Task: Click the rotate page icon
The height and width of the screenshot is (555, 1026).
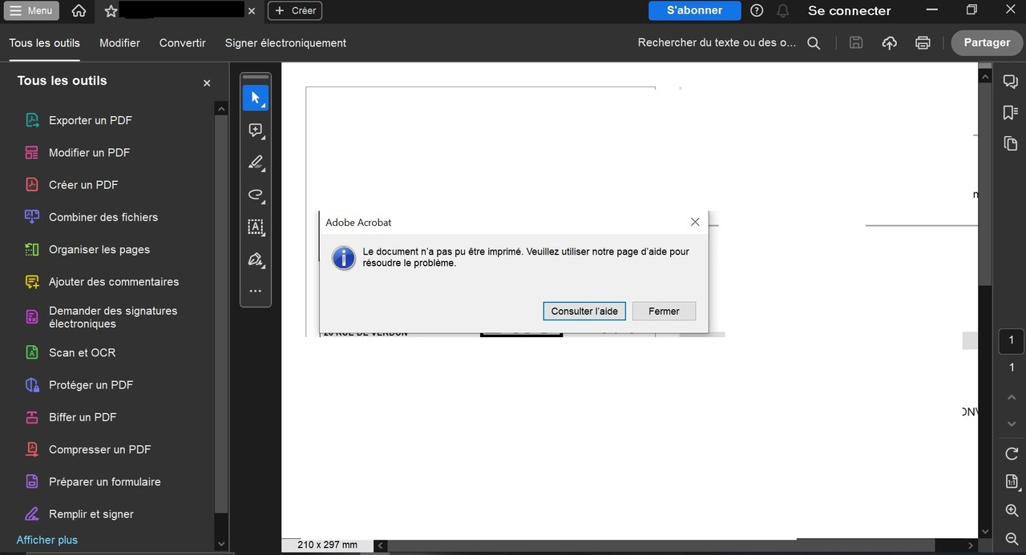Action: tap(1011, 454)
